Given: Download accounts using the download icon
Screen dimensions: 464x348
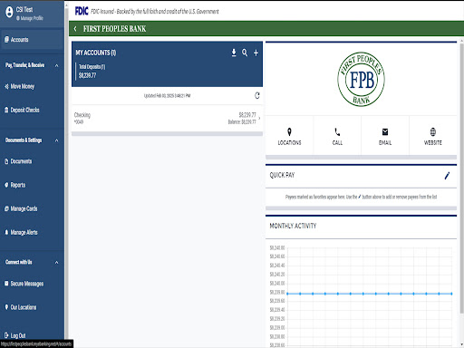Looking at the screenshot, I should point(234,53).
